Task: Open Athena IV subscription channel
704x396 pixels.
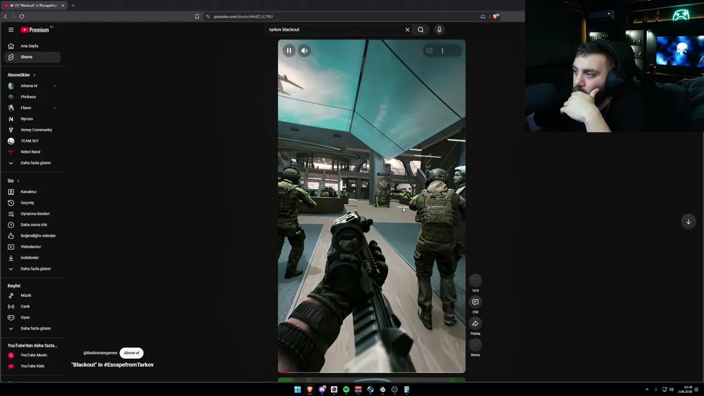Action: 33,86
